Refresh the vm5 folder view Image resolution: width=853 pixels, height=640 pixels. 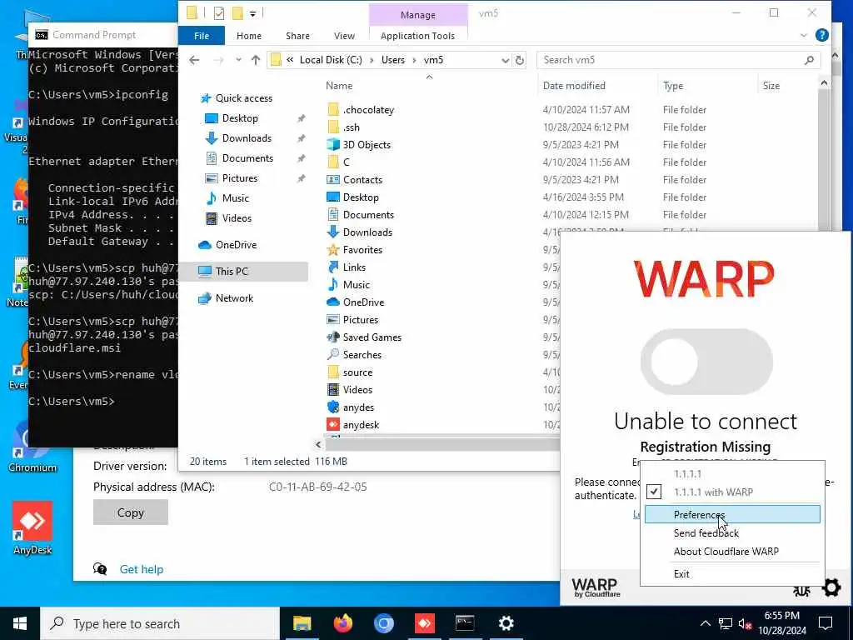point(520,60)
